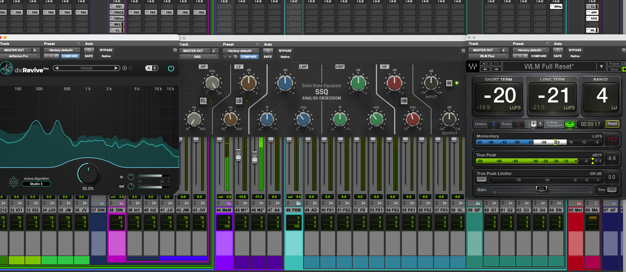Image resolution: width=626 pixels, height=272 pixels.
Task: Open the dxRevive Pro plugin selector dropdown
Action: [x=20, y=56]
